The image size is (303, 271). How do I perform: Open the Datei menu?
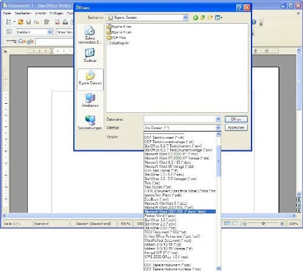point(7,13)
